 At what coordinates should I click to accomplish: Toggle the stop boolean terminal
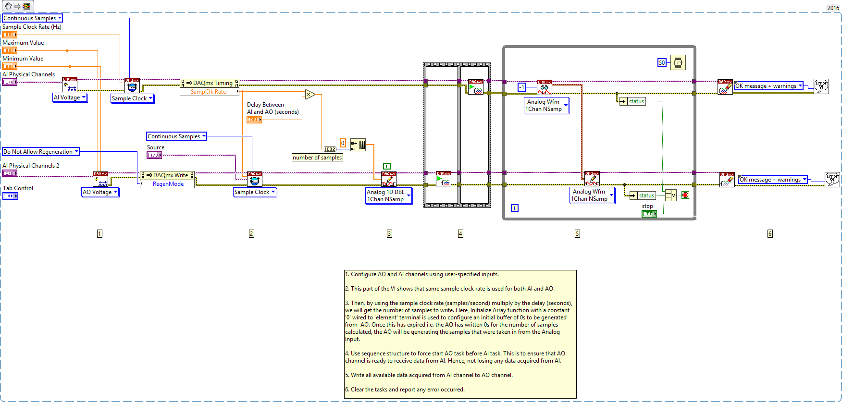[649, 214]
